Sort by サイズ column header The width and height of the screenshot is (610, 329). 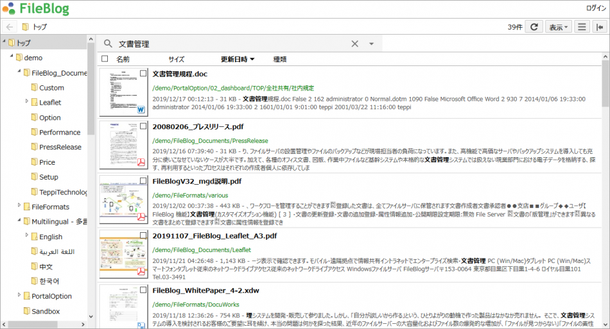click(x=176, y=59)
